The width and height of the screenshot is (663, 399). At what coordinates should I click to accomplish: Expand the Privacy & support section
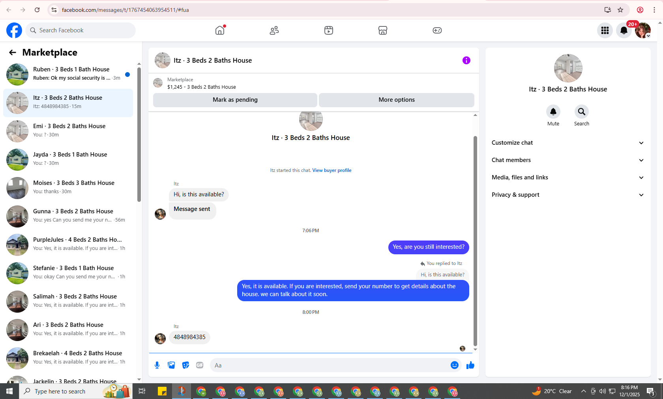point(568,195)
